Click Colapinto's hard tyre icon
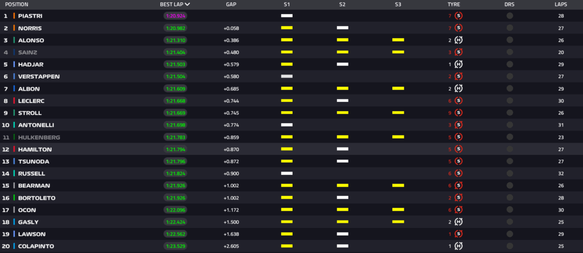This screenshot has height=253, width=583. coord(458,246)
